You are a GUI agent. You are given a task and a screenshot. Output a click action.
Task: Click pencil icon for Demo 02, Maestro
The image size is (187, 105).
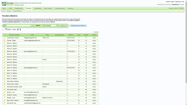4,46
